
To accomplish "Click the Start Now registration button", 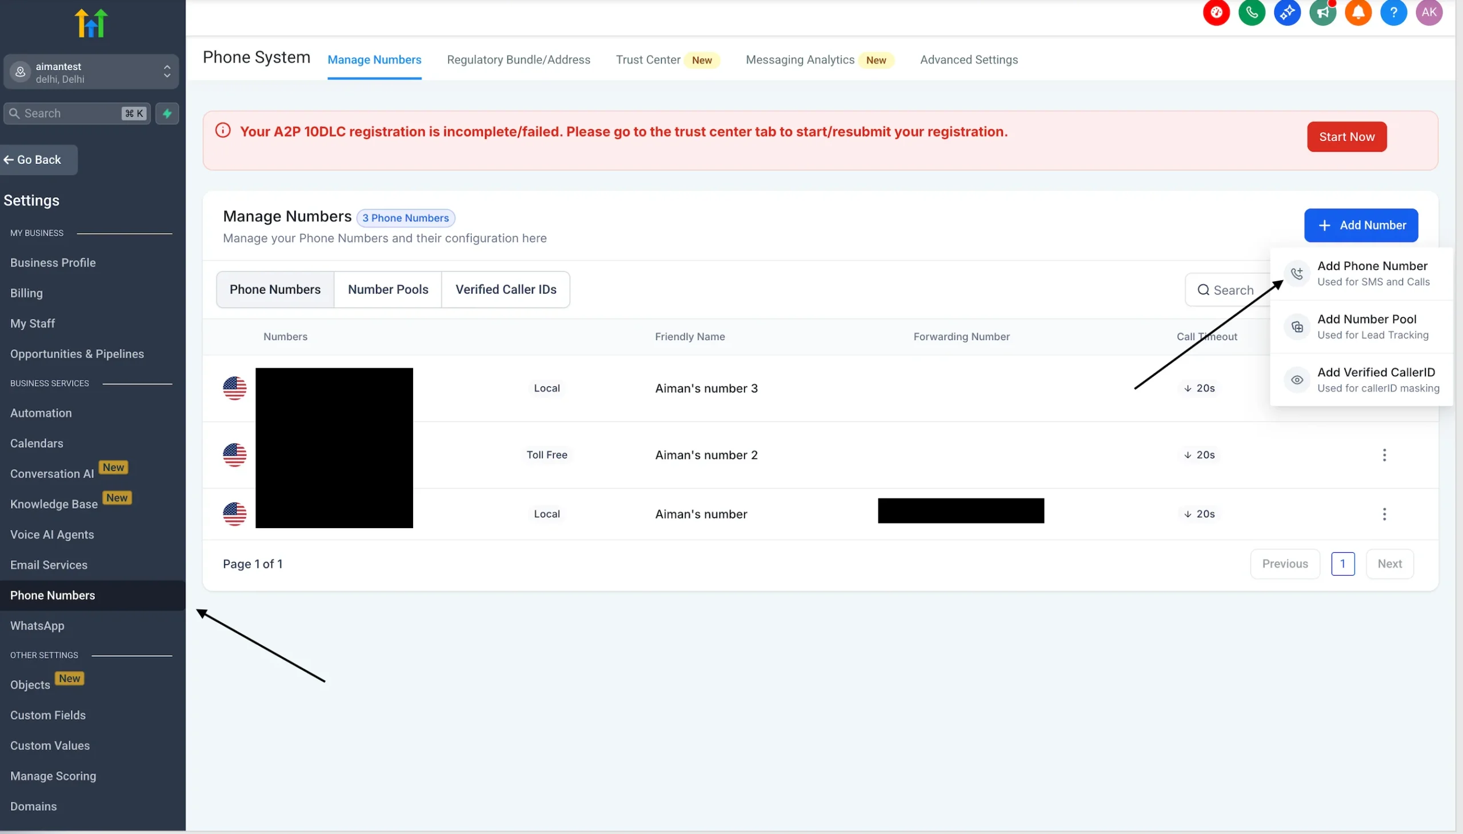I will (1346, 136).
